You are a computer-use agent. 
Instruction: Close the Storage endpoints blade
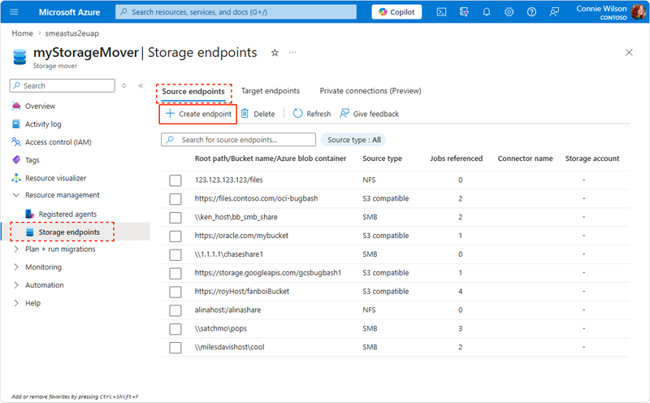click(x=629, y=52)
